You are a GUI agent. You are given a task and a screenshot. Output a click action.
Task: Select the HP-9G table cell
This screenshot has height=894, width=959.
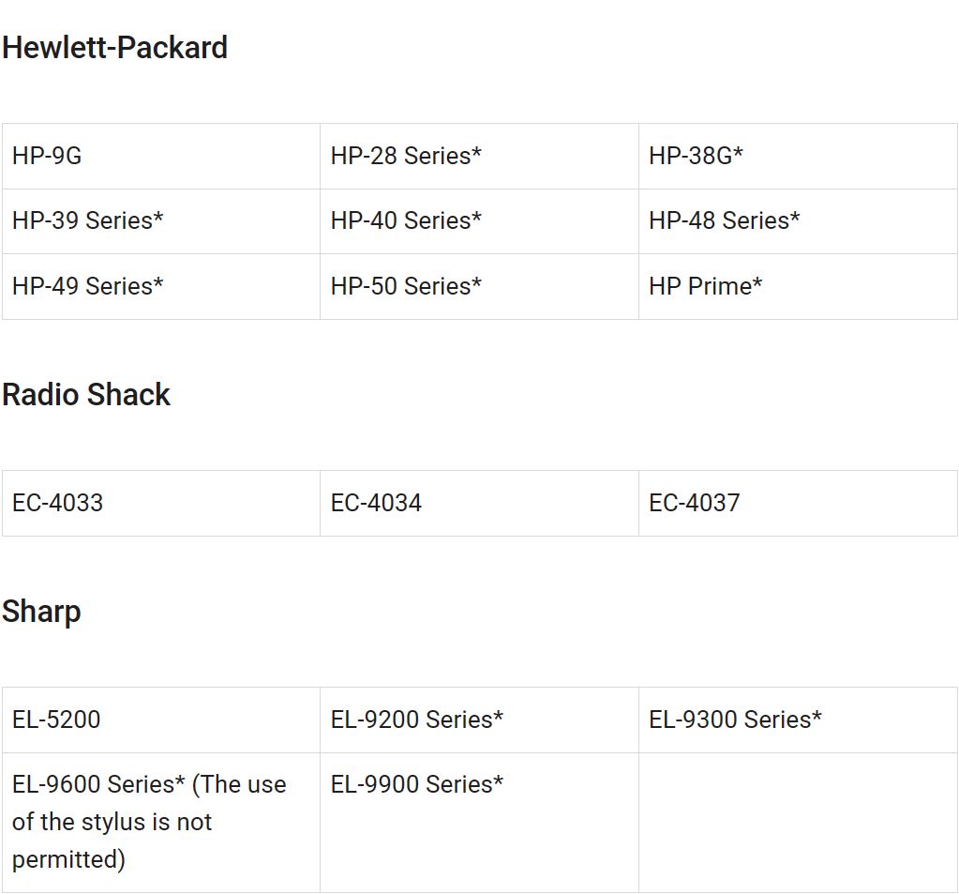click(161, 156)
